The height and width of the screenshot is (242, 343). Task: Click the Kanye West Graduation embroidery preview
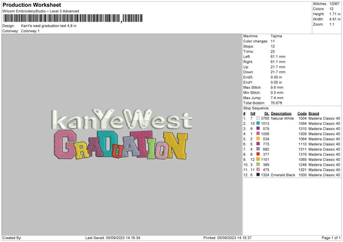coord(122,134)
